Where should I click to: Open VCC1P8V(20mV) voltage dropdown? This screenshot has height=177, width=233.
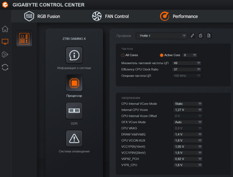click(x=188, y=153)
